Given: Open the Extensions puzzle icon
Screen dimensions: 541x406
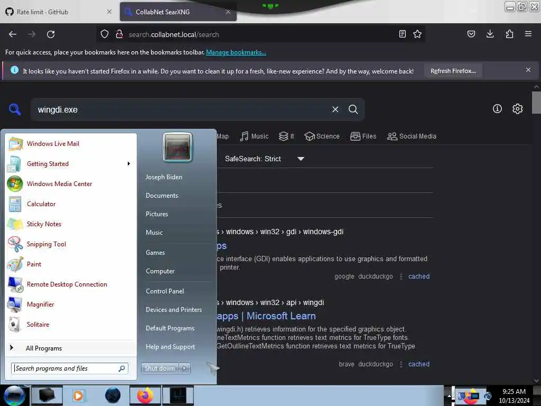Looking at the screenshot, I should [x=509, y=34].
